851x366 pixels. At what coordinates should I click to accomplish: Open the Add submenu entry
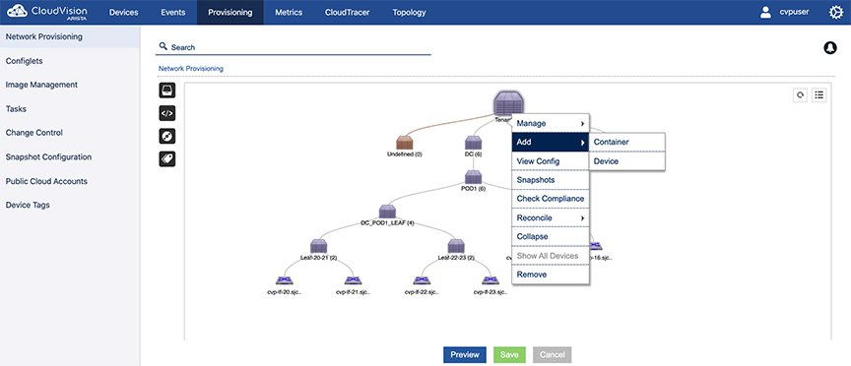551,143
